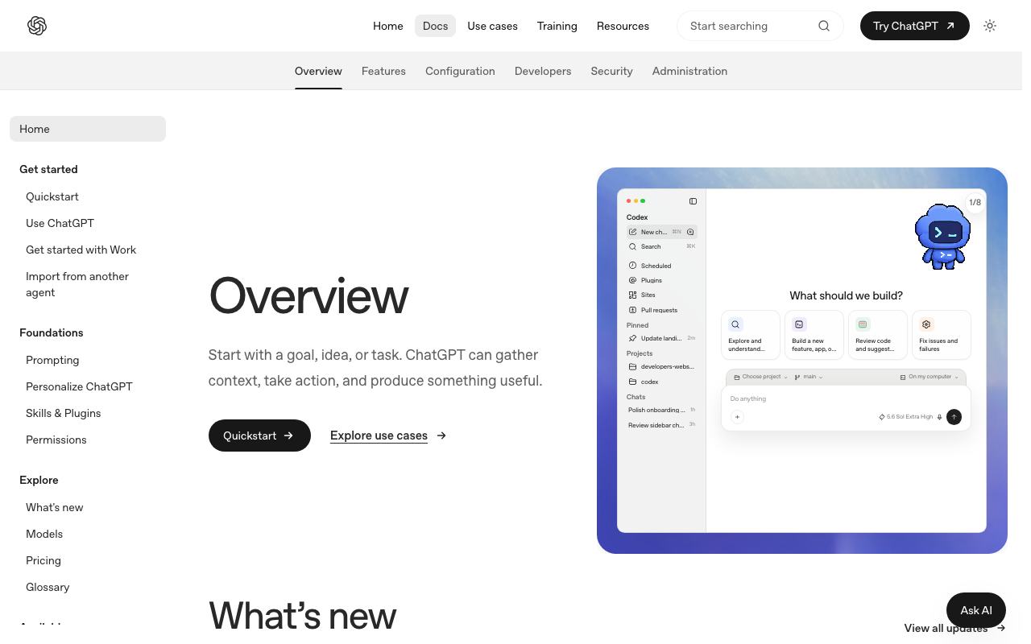Open the Permissions page in the sidebar
Viewport: 1031px width, 644px height.
56,440
